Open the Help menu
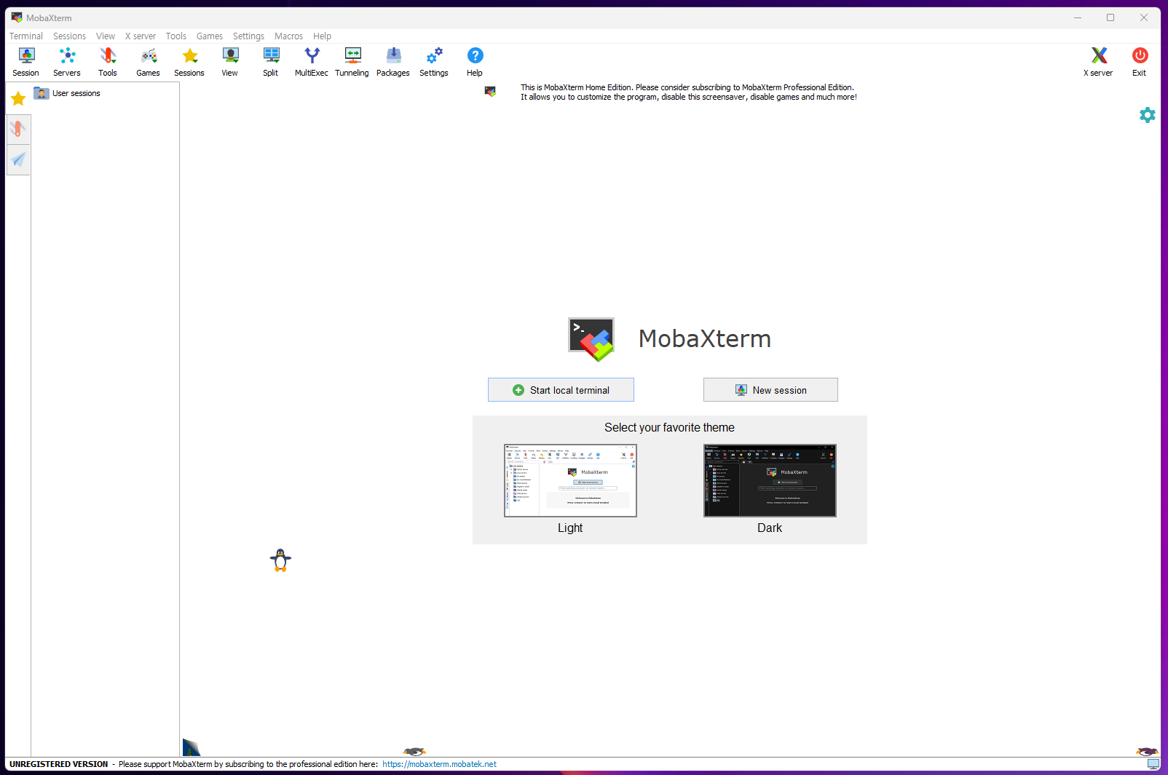Screen dimensions: 1168x775 [323, 36]
